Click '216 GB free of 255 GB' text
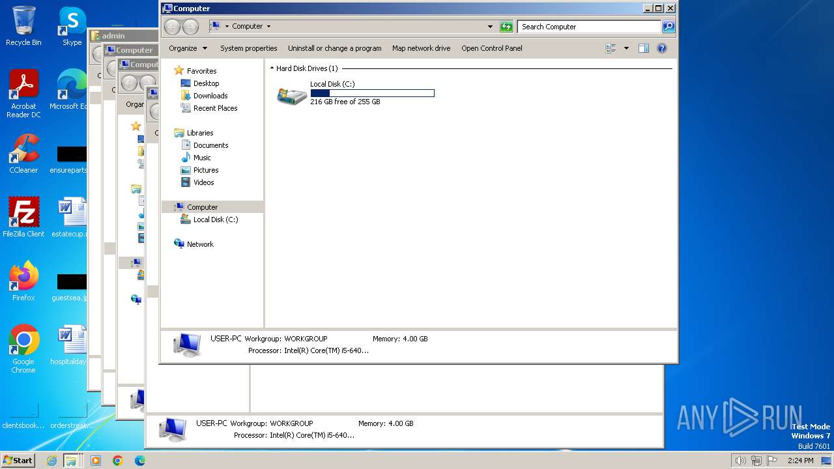 (x=345, y=102)
